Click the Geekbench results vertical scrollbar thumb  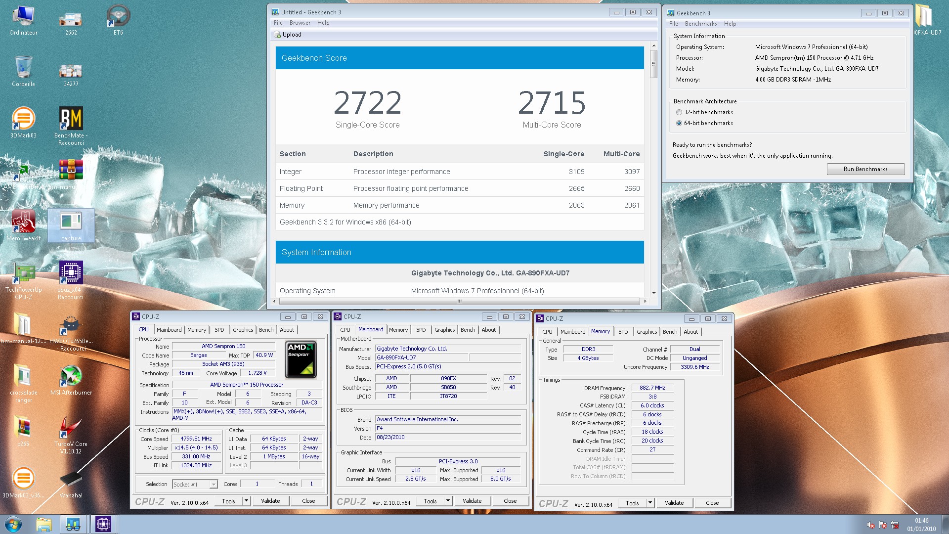(653, 64)
